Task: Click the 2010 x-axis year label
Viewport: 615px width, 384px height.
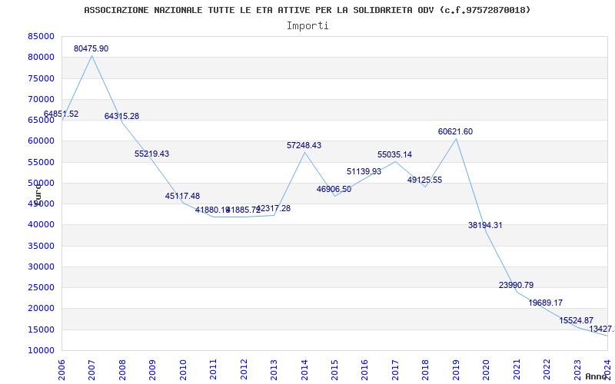Action: 182,370
